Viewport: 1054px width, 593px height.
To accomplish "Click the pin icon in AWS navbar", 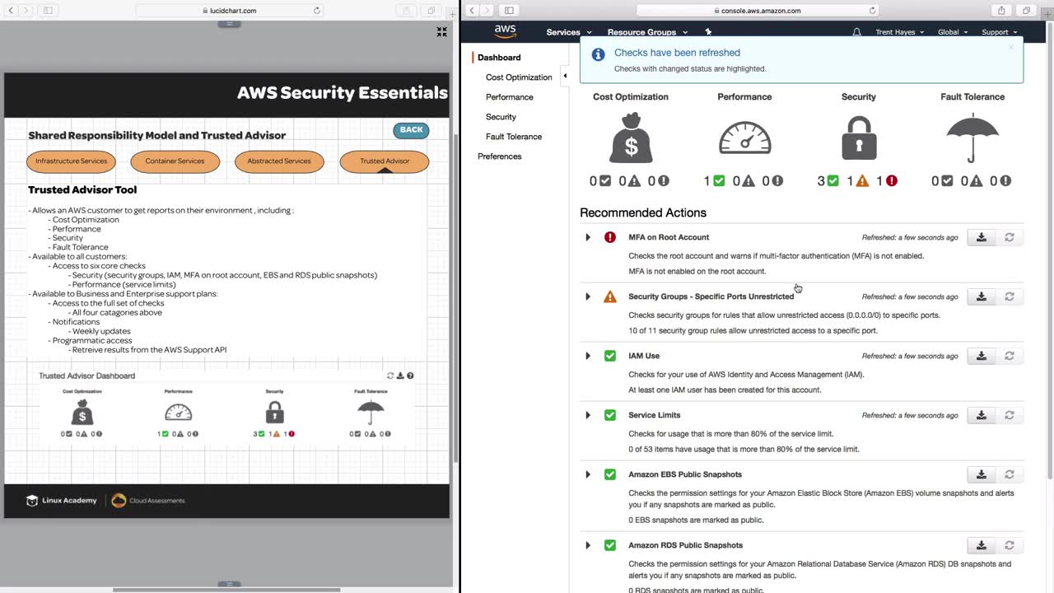I will click(708, 32).
